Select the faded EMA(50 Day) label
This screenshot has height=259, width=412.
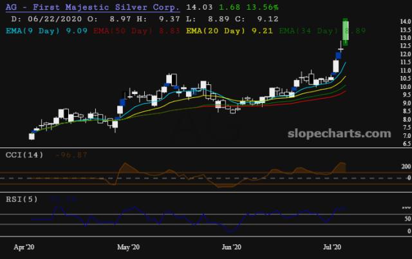(123, 31)
